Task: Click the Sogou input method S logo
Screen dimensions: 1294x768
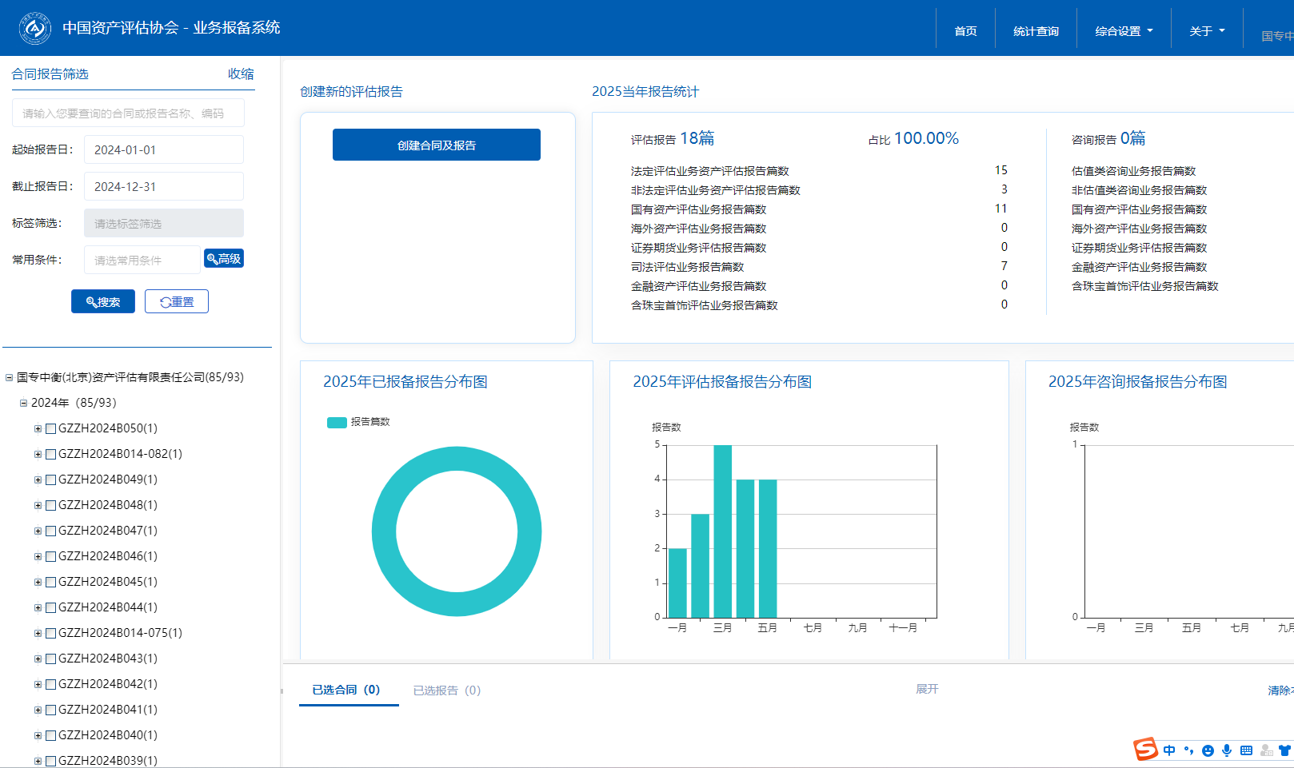Action: click(1145, 749)
